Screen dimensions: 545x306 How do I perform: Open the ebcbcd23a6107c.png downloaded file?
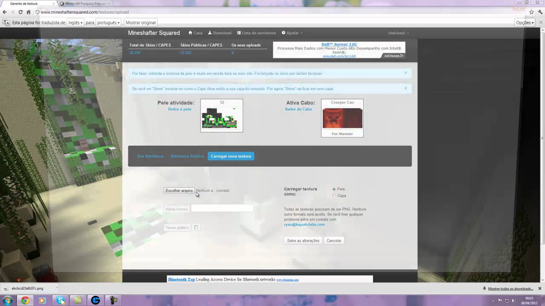click(x=28, y=289)
